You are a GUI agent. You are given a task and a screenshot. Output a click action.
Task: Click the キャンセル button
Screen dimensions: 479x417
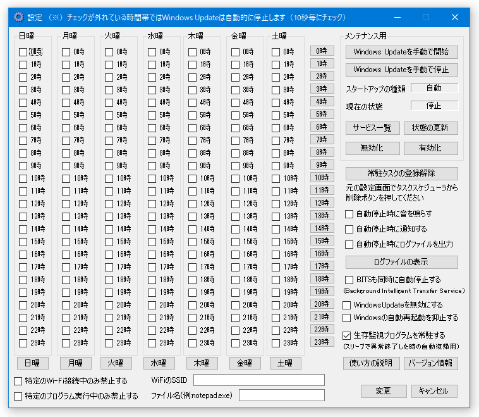point(434,391)
